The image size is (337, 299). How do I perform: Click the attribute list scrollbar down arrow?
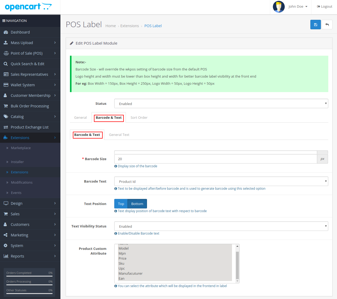(238, 281)
